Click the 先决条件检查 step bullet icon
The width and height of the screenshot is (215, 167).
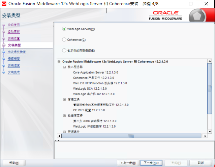4,52
